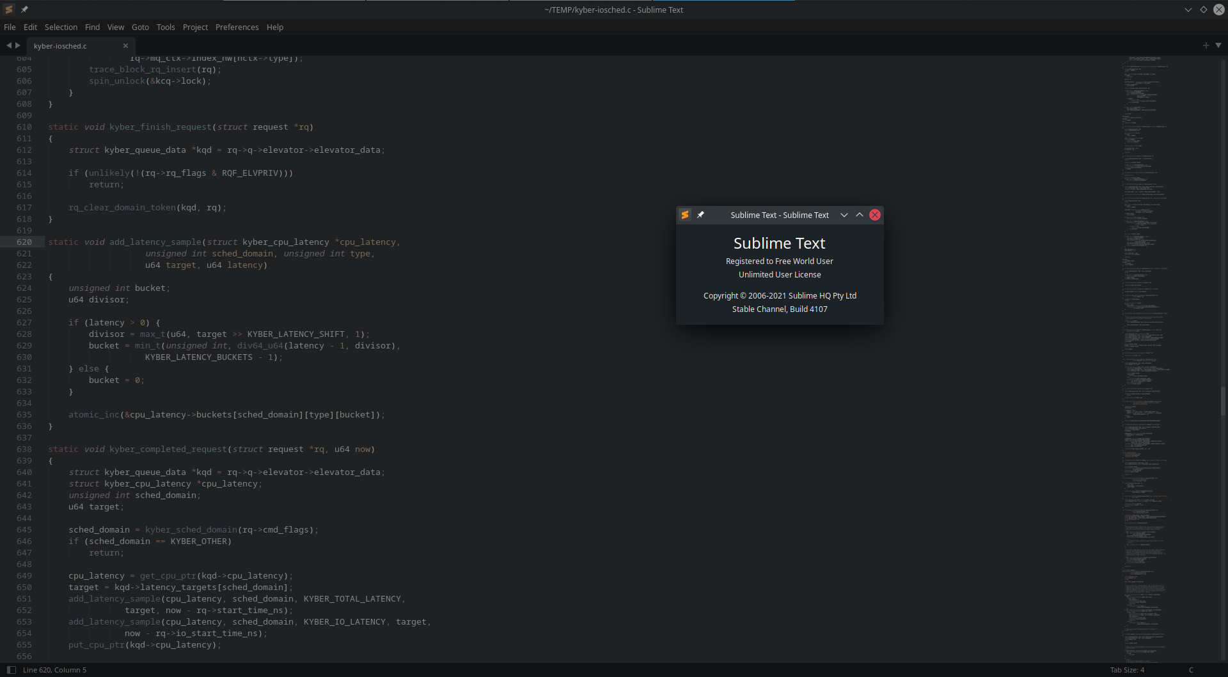The height and width of the screenshot is (677, 1228).
Task: Open the Preferences menu
Action: pyautogui.click(x=237, y=27)
